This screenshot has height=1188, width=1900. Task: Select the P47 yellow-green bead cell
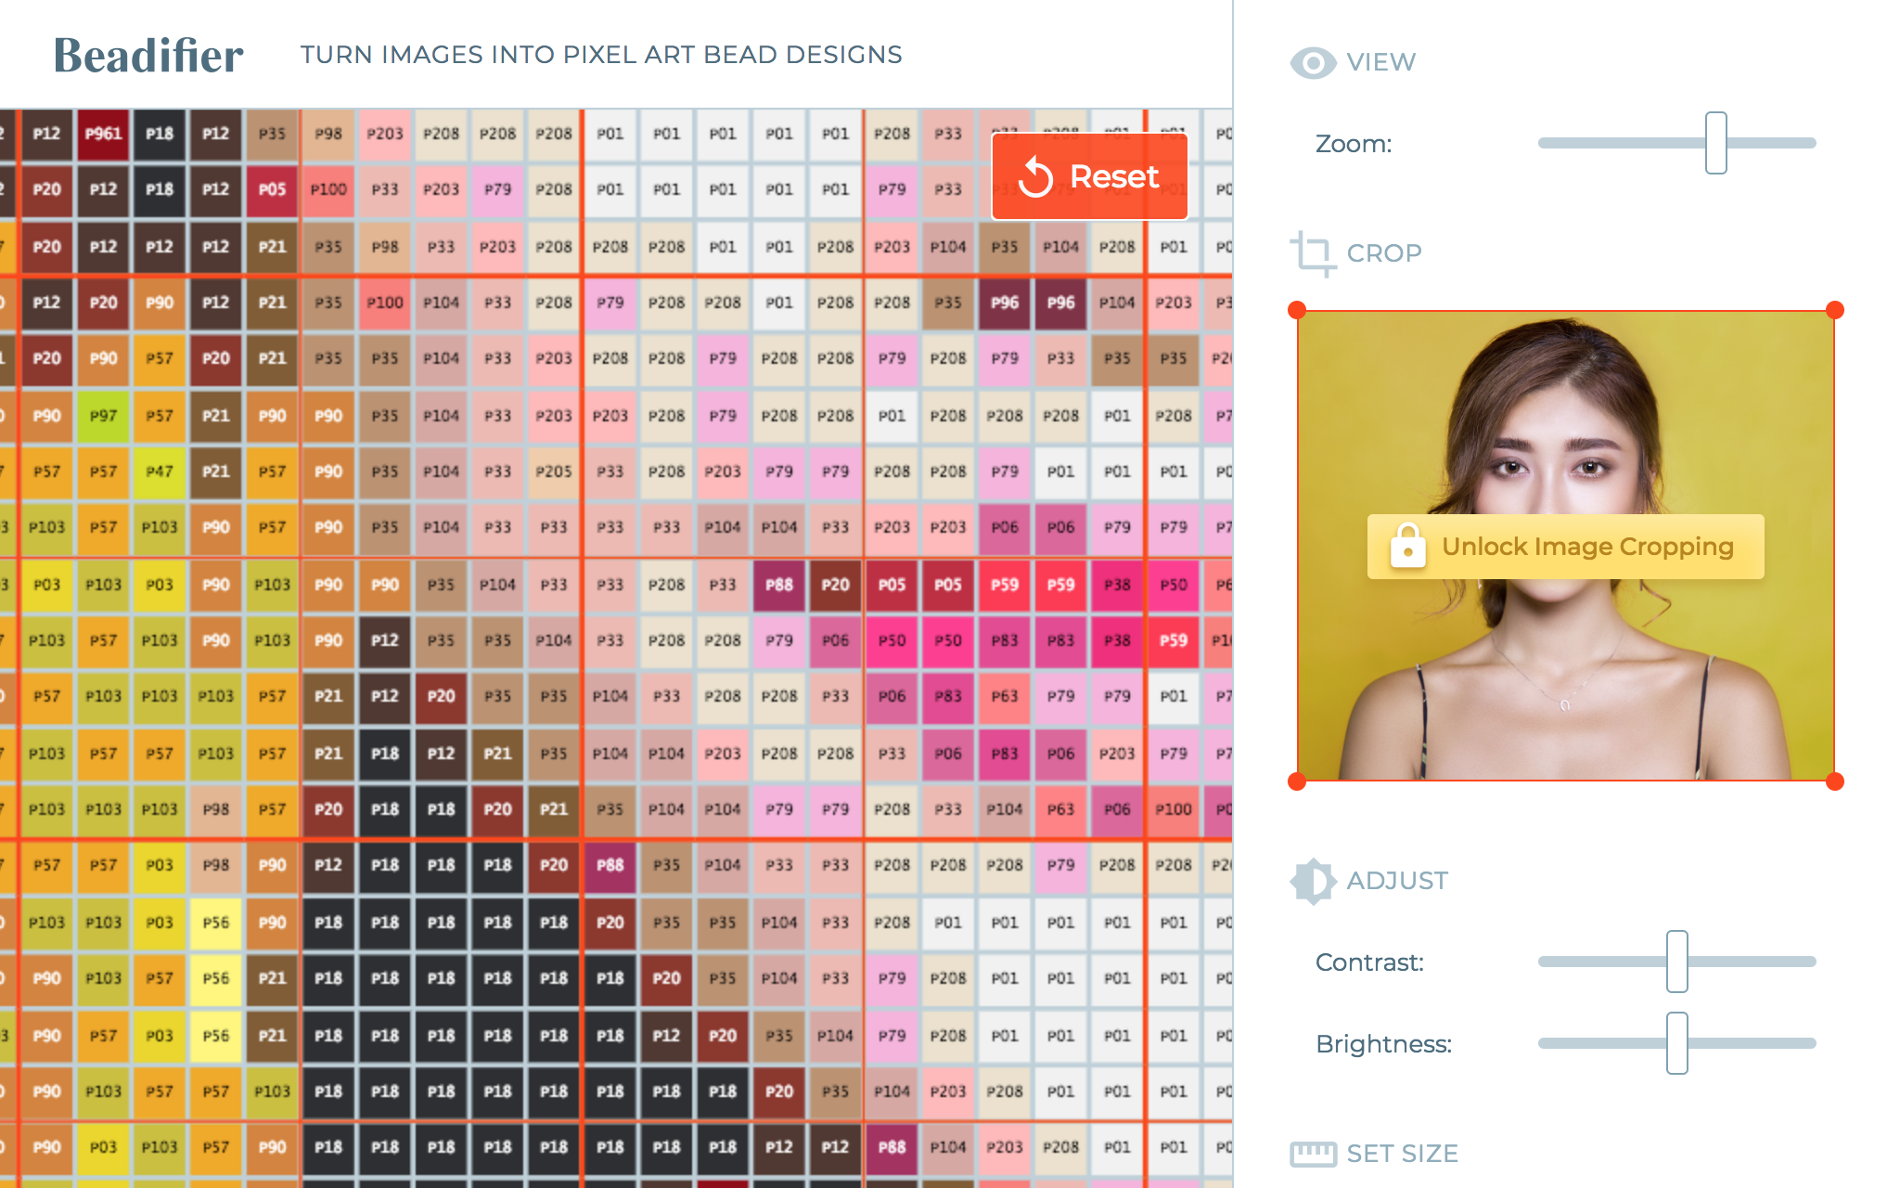click(160, 471)
